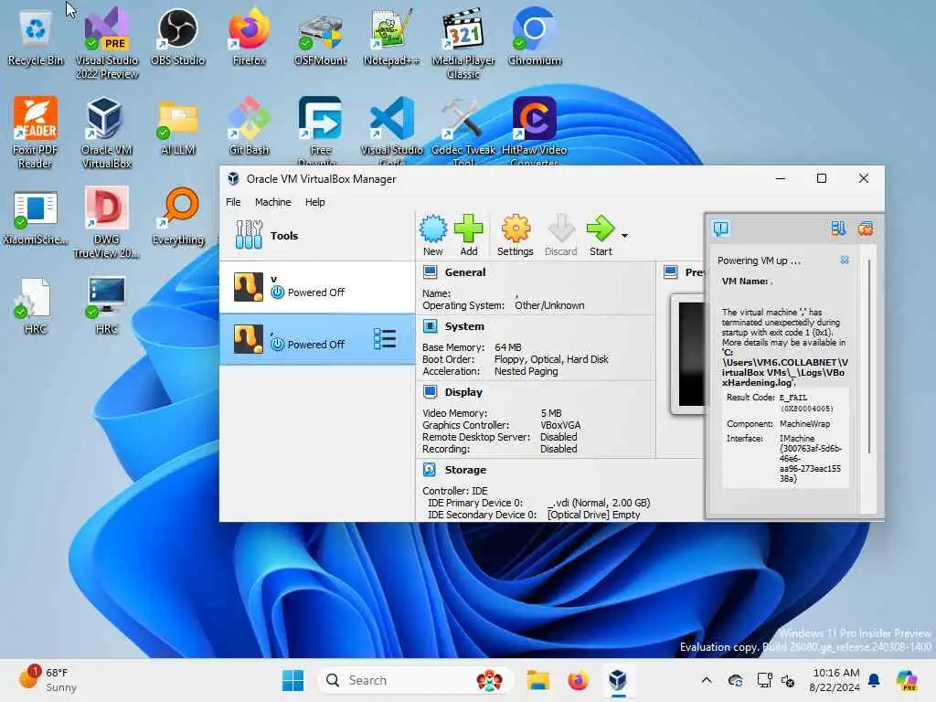The width and height of the screenshot is (936, 702).
Task: Click the 'Other/Unknown' operating system value
Action: [549, 305]
